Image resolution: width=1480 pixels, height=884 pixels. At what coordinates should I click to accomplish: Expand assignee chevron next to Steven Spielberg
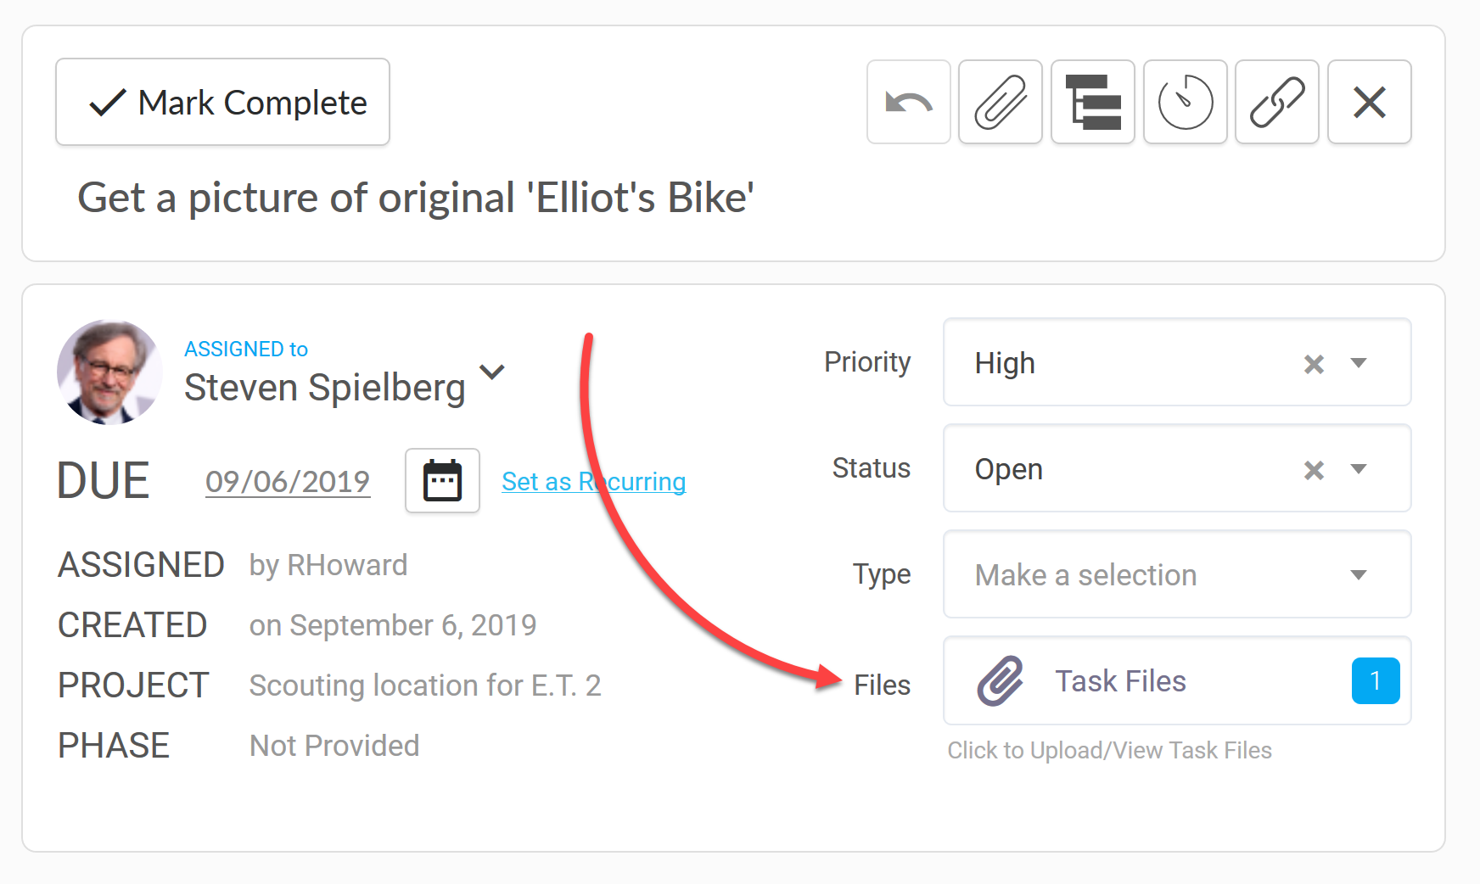[492, 372]
